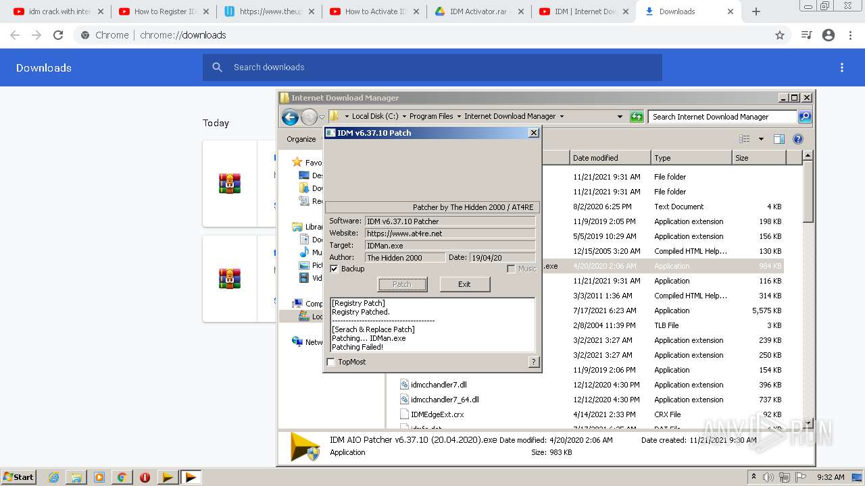Switch to the IDM Activator.rar tab

tap(479, 11)
